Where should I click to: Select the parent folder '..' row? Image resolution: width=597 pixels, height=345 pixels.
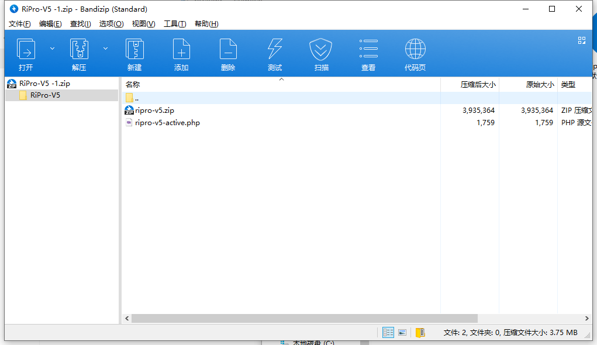click(357, 98)
